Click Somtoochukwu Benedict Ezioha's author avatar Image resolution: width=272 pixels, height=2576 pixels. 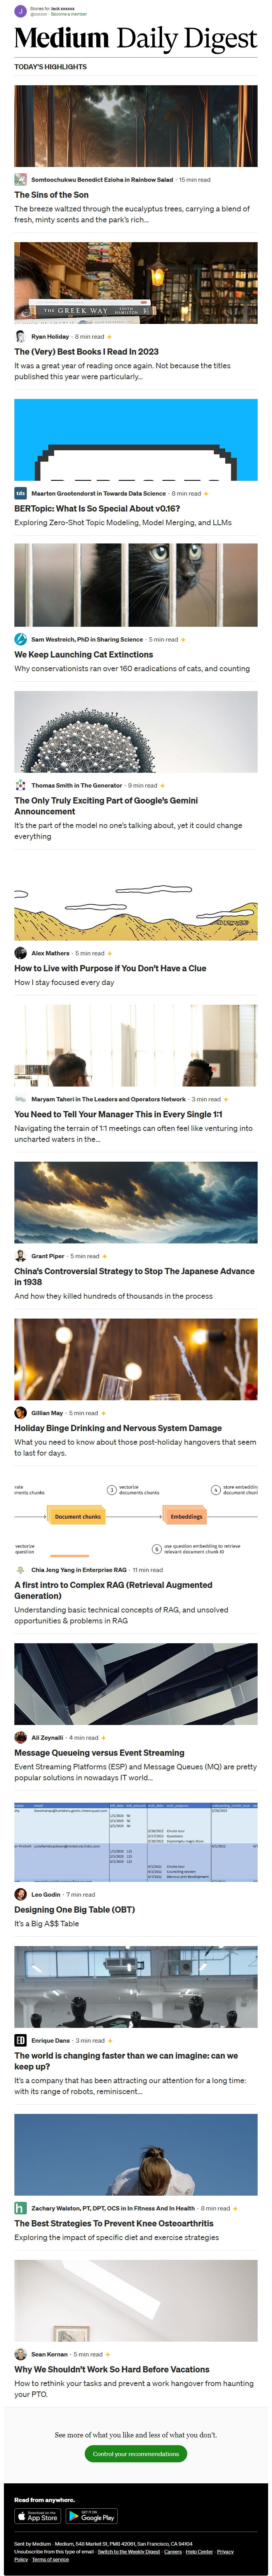(20, 180)
